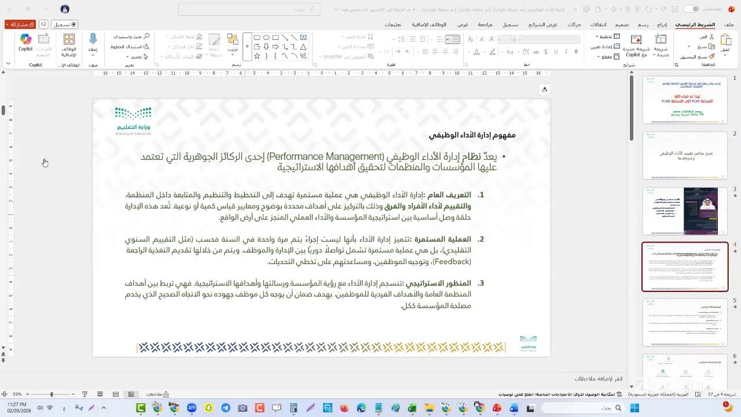Click the Paste (لصق) clipboard icon
The width and height of the screenshot is (741, 417).
coord(725,40)
